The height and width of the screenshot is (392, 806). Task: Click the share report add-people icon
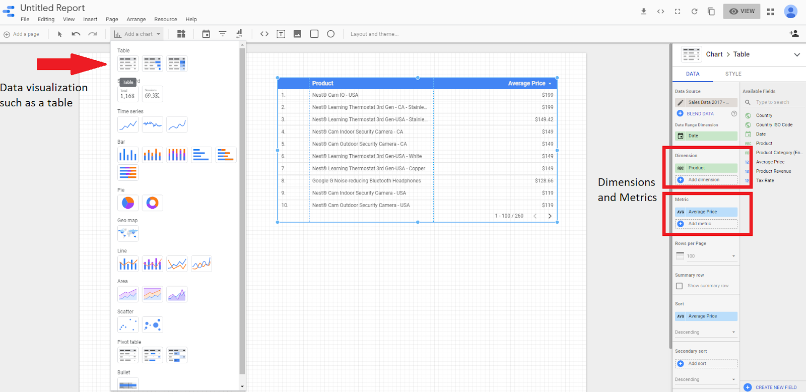[794, 34]
